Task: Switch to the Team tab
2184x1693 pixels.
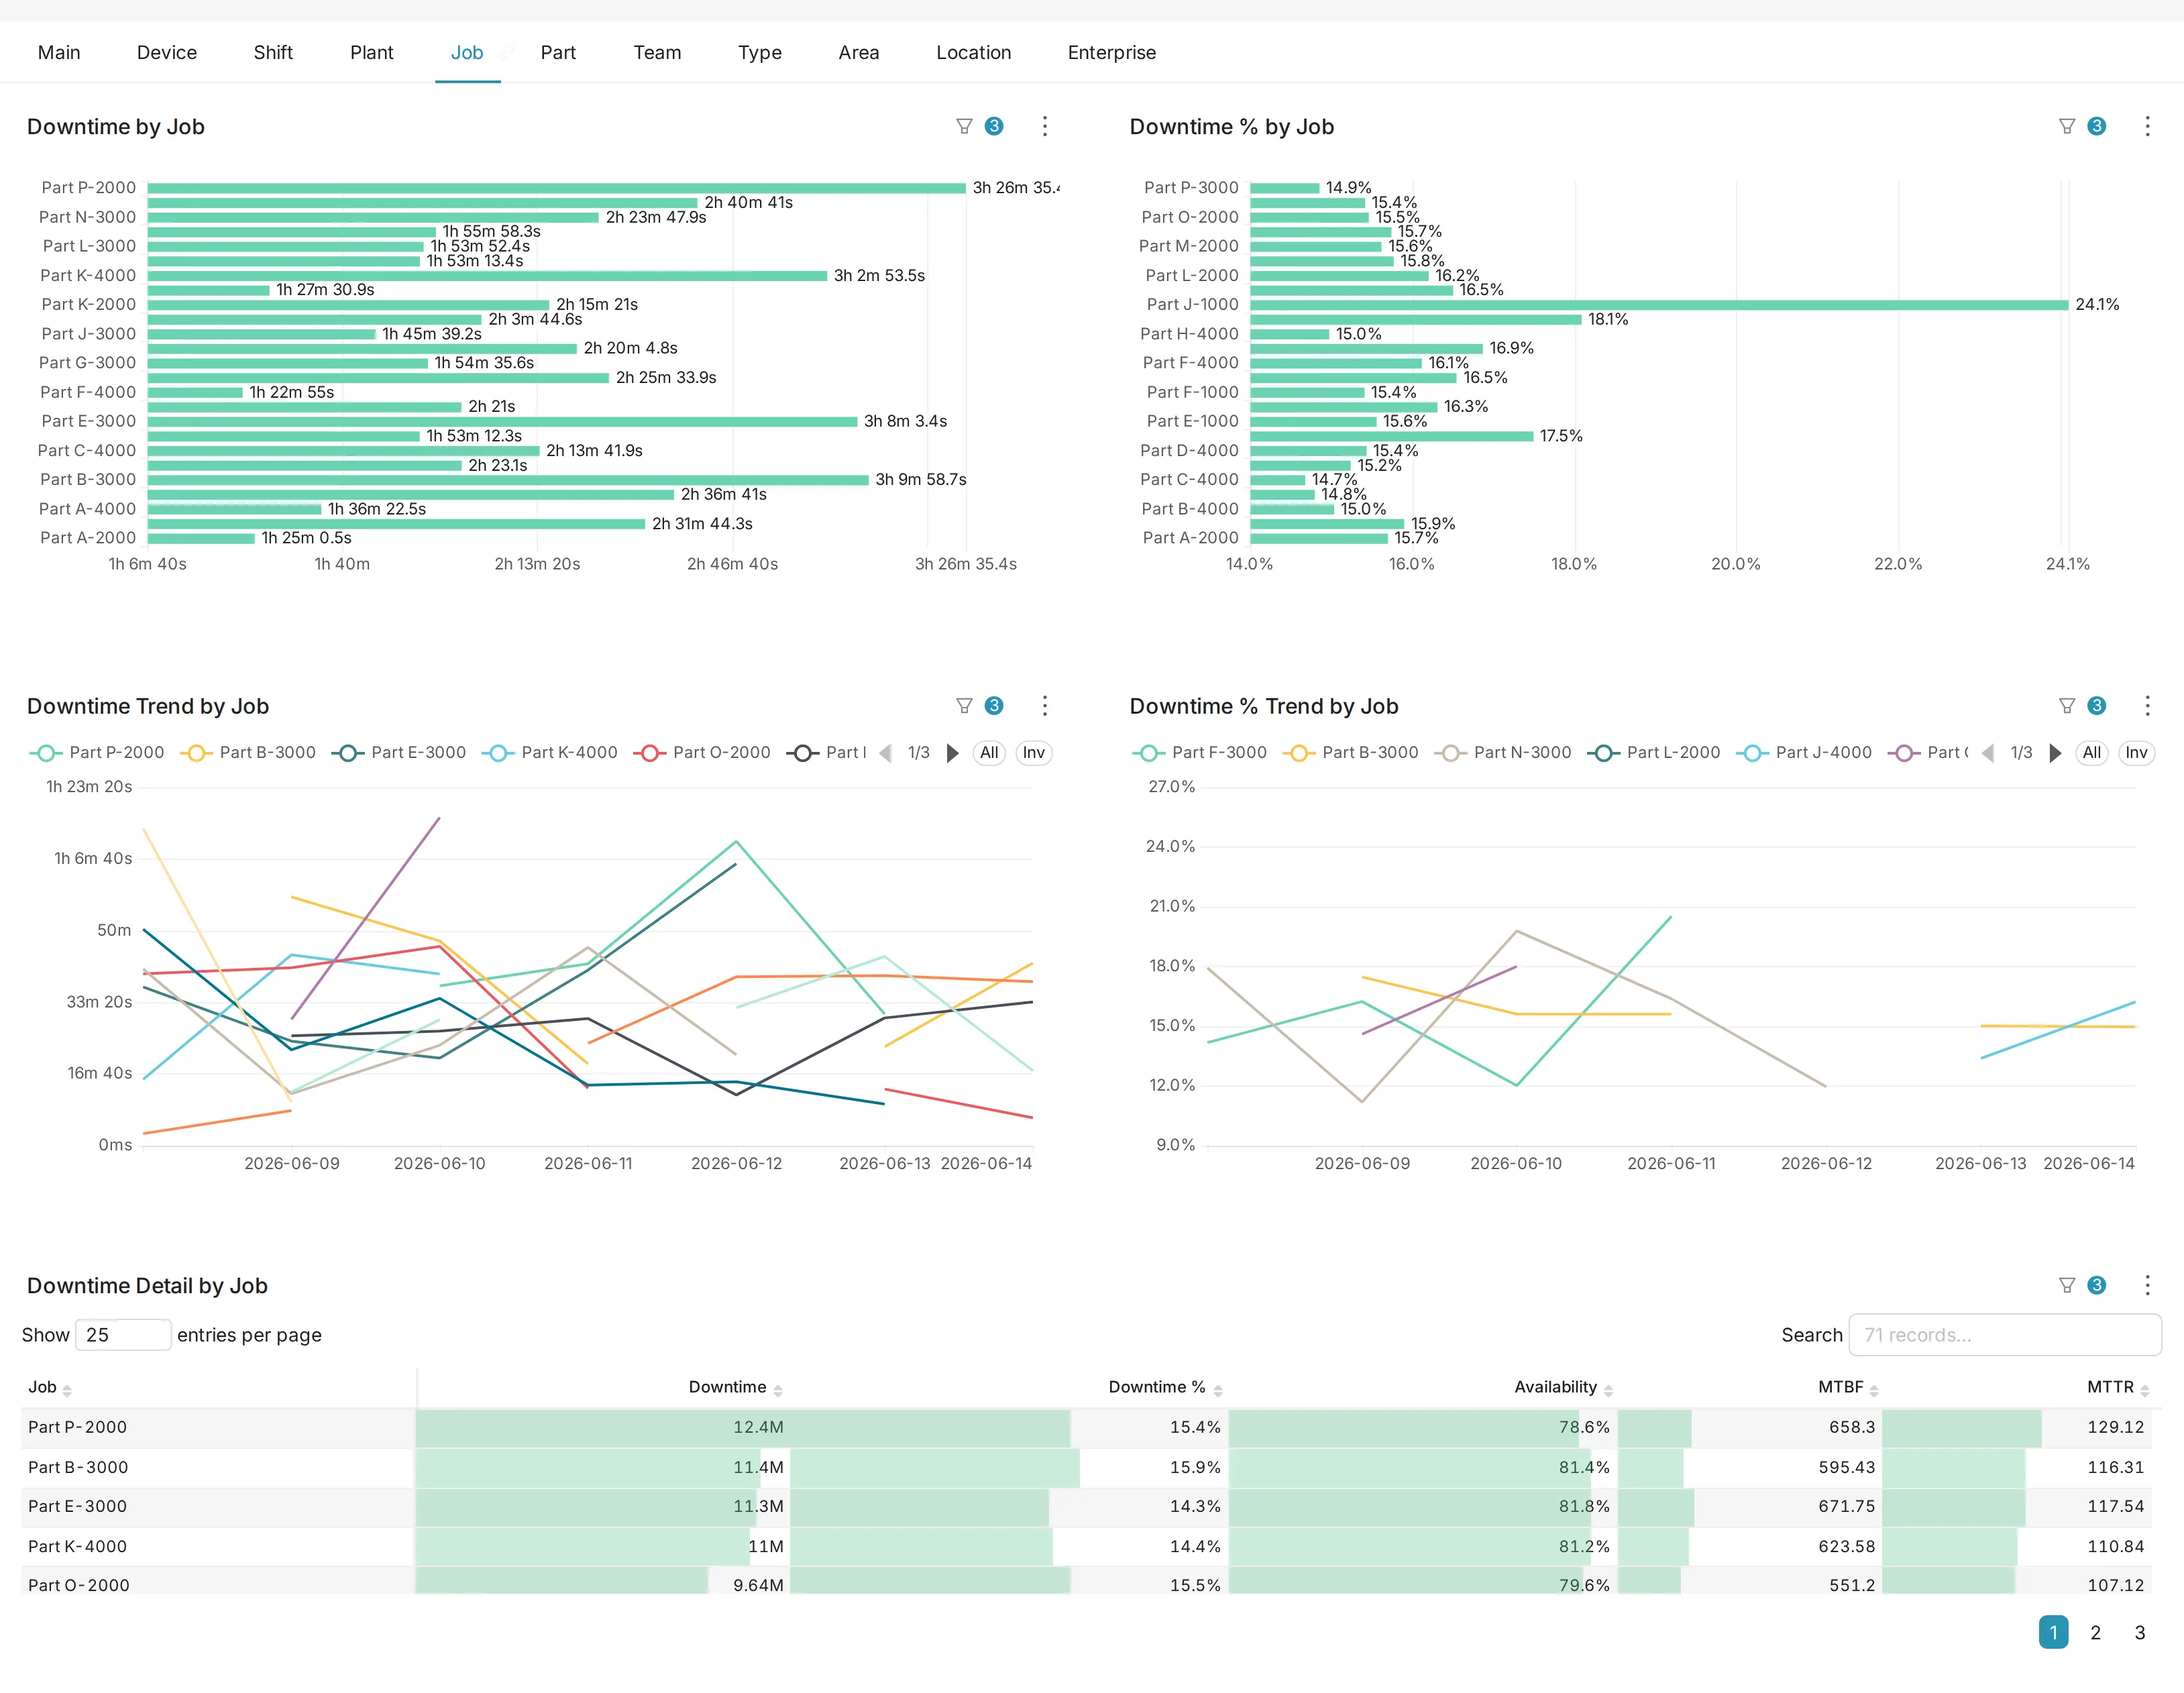Action: coord(657,52)
